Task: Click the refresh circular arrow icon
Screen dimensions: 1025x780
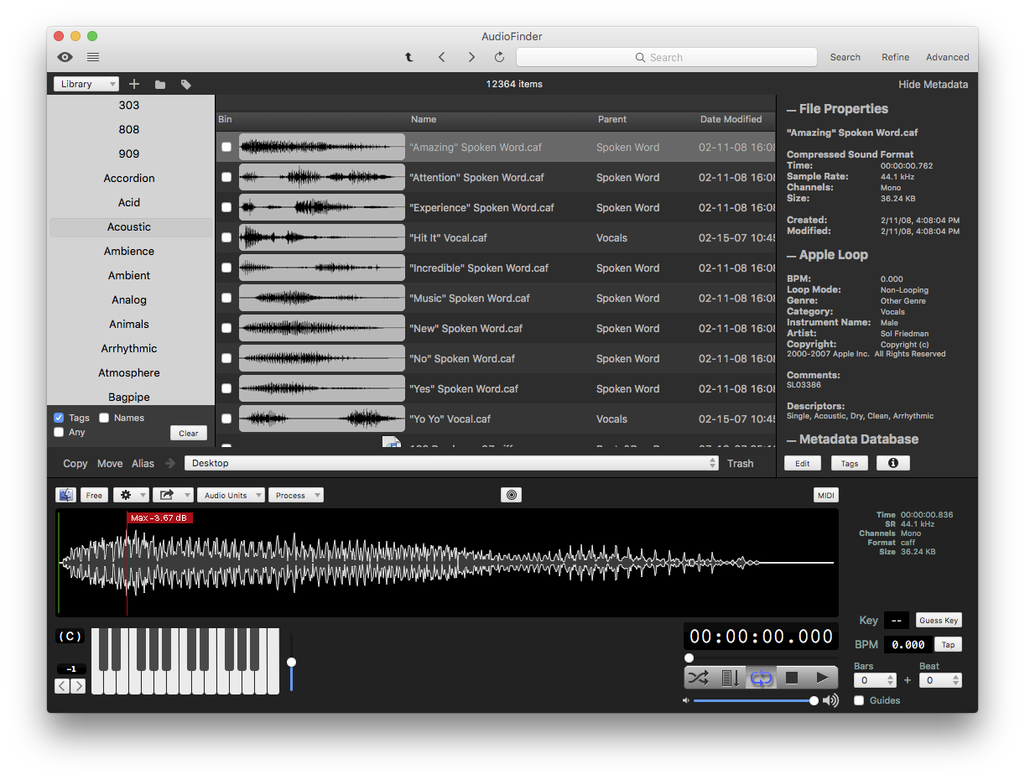Action: tap(500, 57)
